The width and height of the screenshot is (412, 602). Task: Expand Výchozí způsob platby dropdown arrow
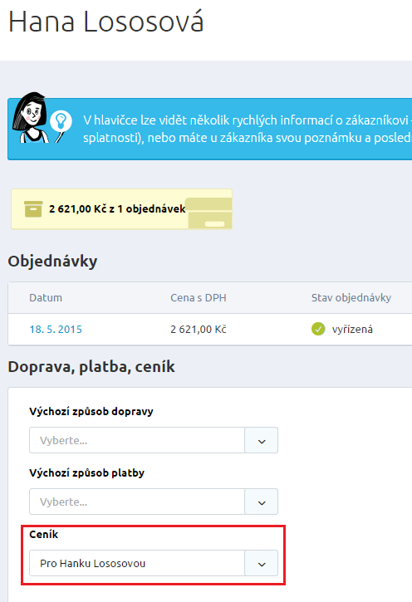[x=262, y=502]
